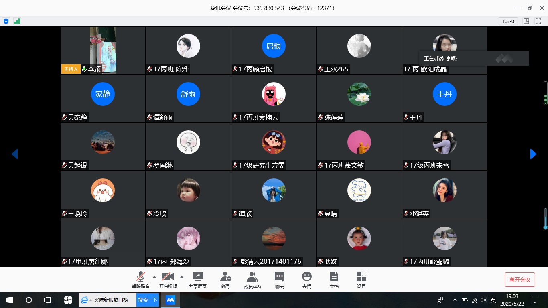The image size is (548, 308).
Task: Open members list 成员(48)
Action: 252,280
